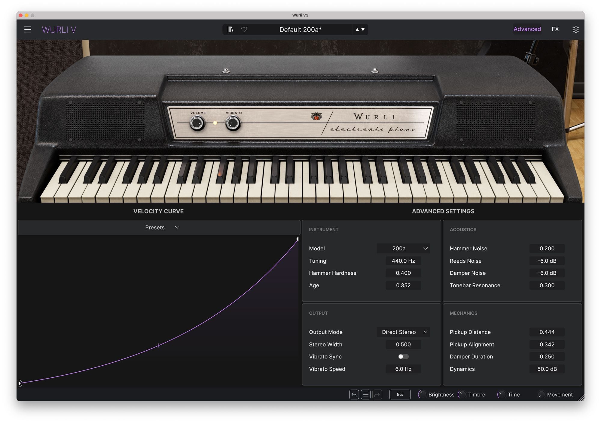
Task: Toggle the Vibrato Sync switch
Action: pos(403,357)
